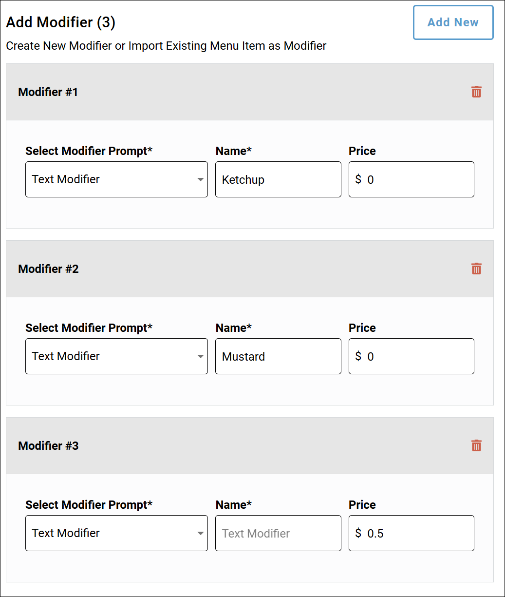
Task: Click the Add New button
Action: coord(453,22)
